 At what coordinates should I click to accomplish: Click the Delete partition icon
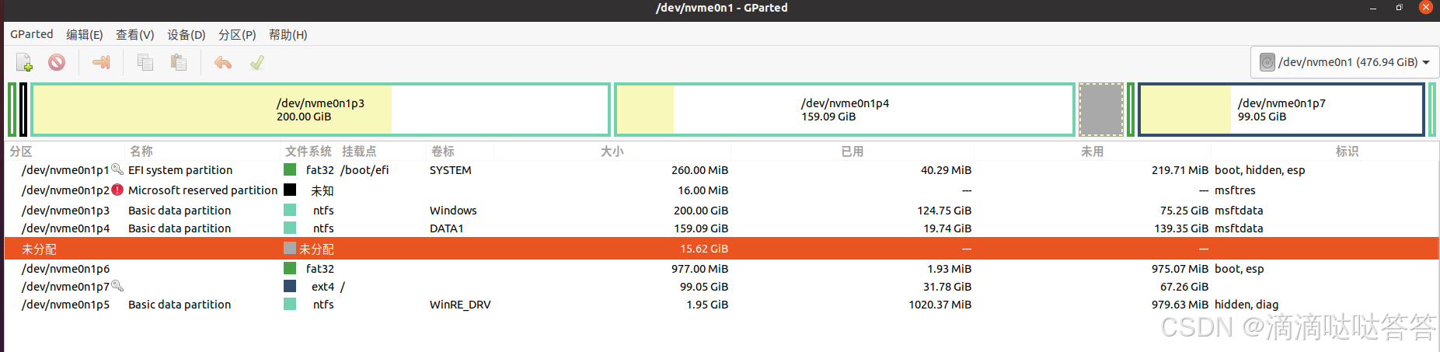click(57, 62)
